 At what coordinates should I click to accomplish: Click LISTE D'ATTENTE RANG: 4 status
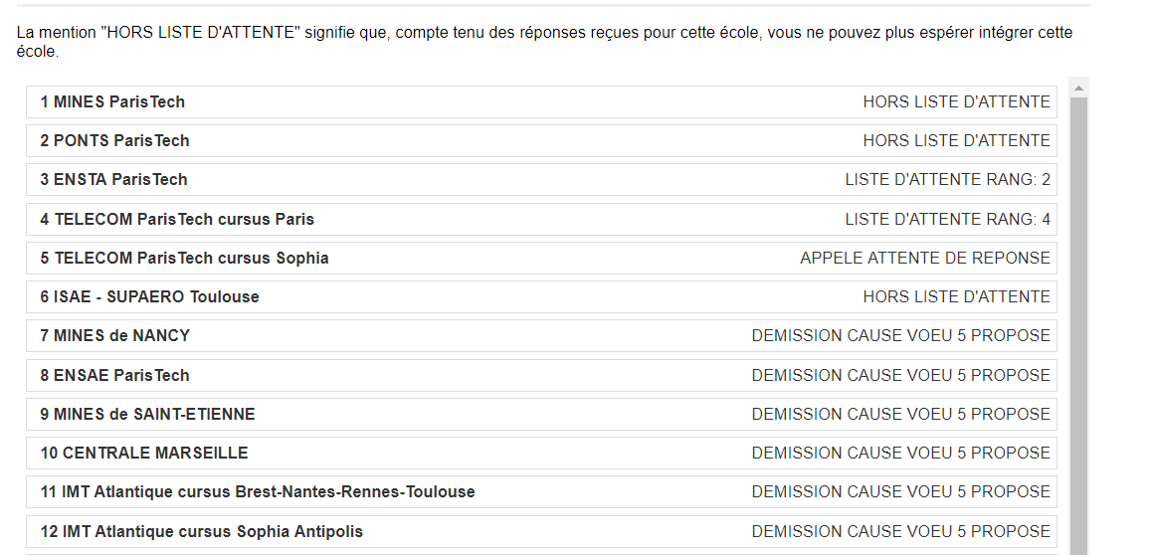pos(948,220)
